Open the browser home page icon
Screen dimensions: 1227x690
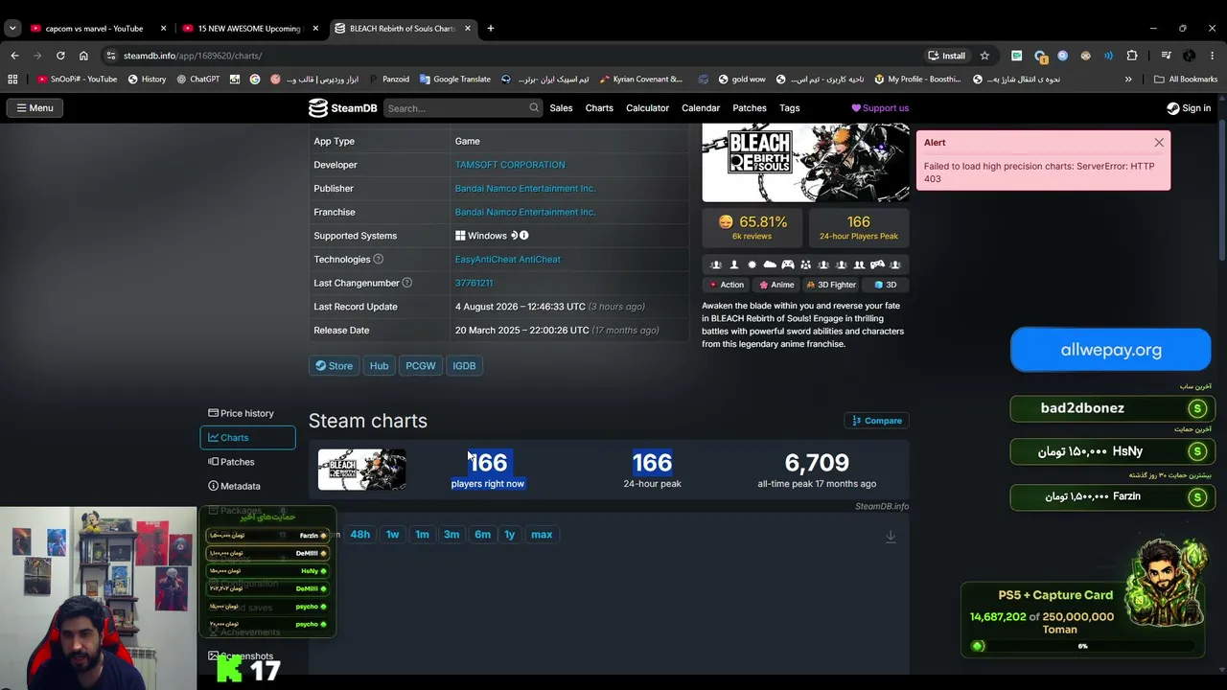[83, 56]
